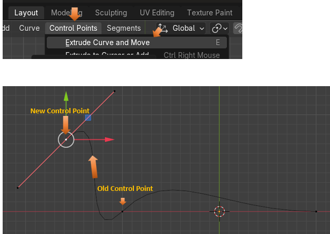This screenshot has width=330, height=234.
Task: Open the Modeling workspace tab
Action: pos(66,12)
